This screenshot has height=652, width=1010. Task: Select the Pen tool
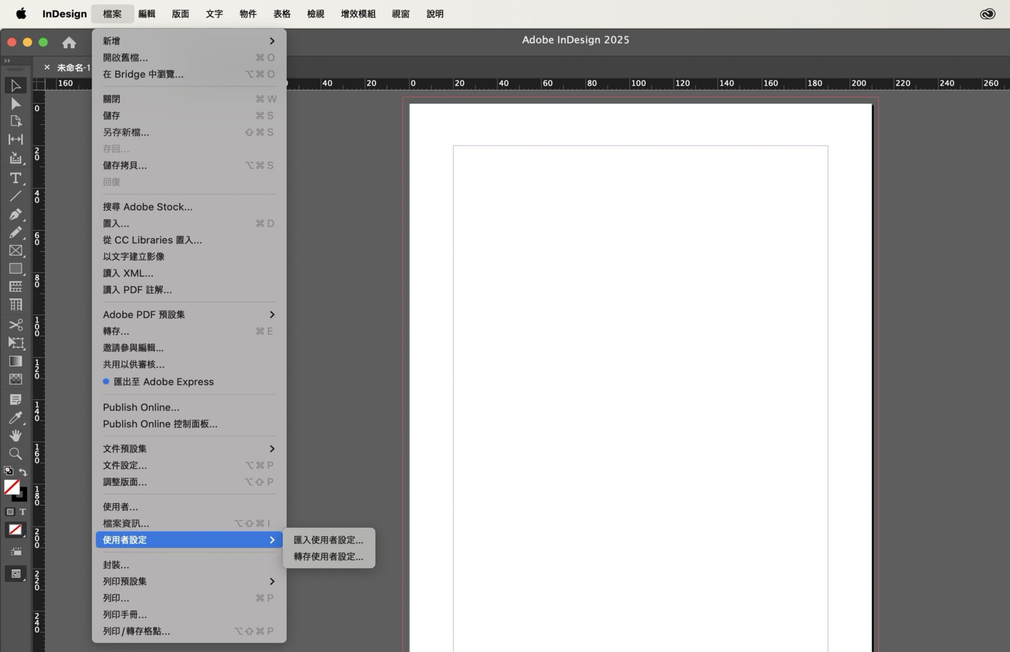pos(15,214)
